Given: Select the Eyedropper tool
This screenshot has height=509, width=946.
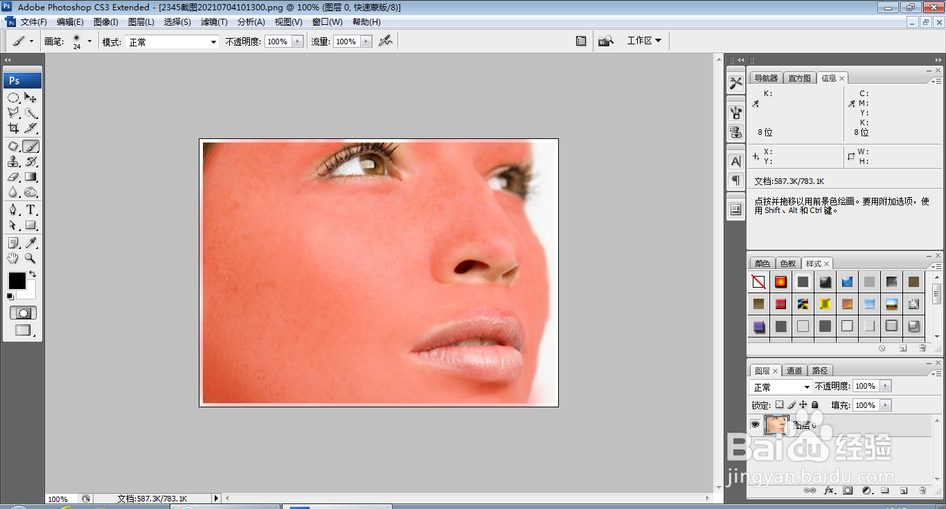Looking at the screenshot, I should [30, 243].
